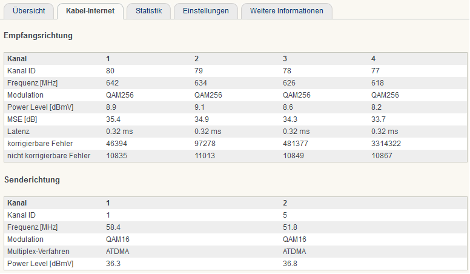Select the Kabel-Internet tab
Screen dimensions: 470x274
pyautogui.click(x=90, y=11)
